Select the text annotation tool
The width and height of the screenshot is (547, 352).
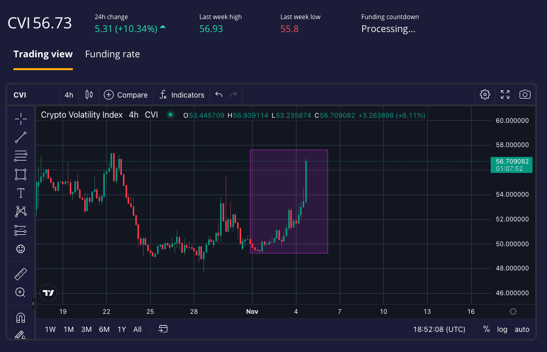[21, 193]
